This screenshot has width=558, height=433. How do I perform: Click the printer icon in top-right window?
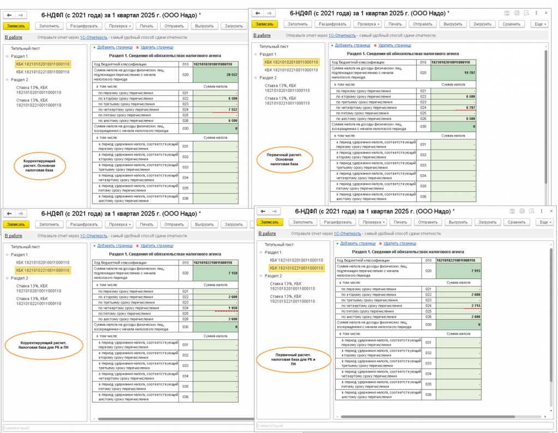click(x=517, y=13)
